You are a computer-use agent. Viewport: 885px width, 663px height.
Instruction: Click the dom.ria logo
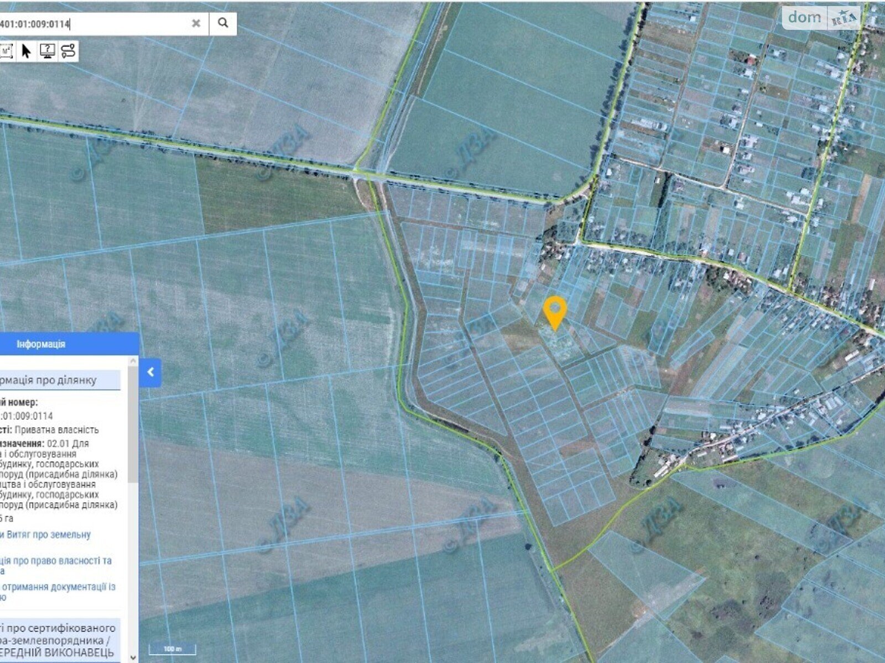pos(822,18)
